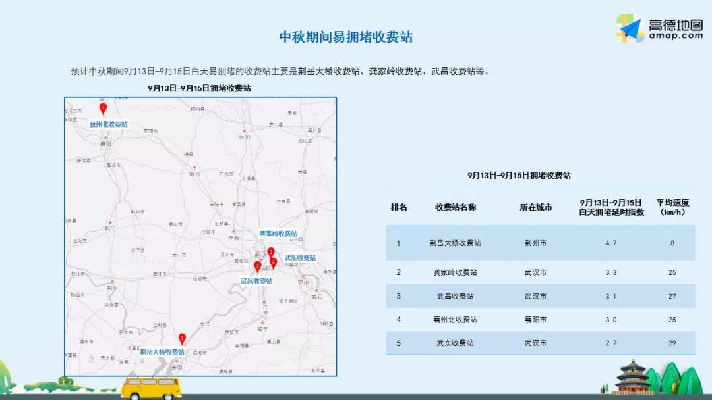Screen dimensions: 712x400
Task: Click the 收费站名称 column header
Action: (455, 207)
